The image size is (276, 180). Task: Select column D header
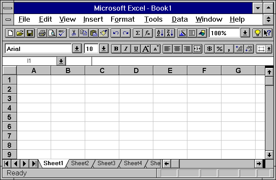136,70
